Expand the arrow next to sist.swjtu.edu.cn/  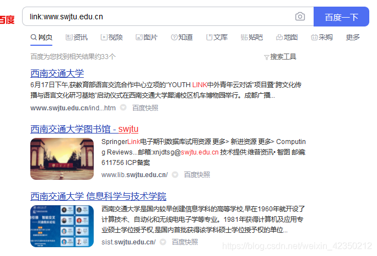(x=163, y=242)
